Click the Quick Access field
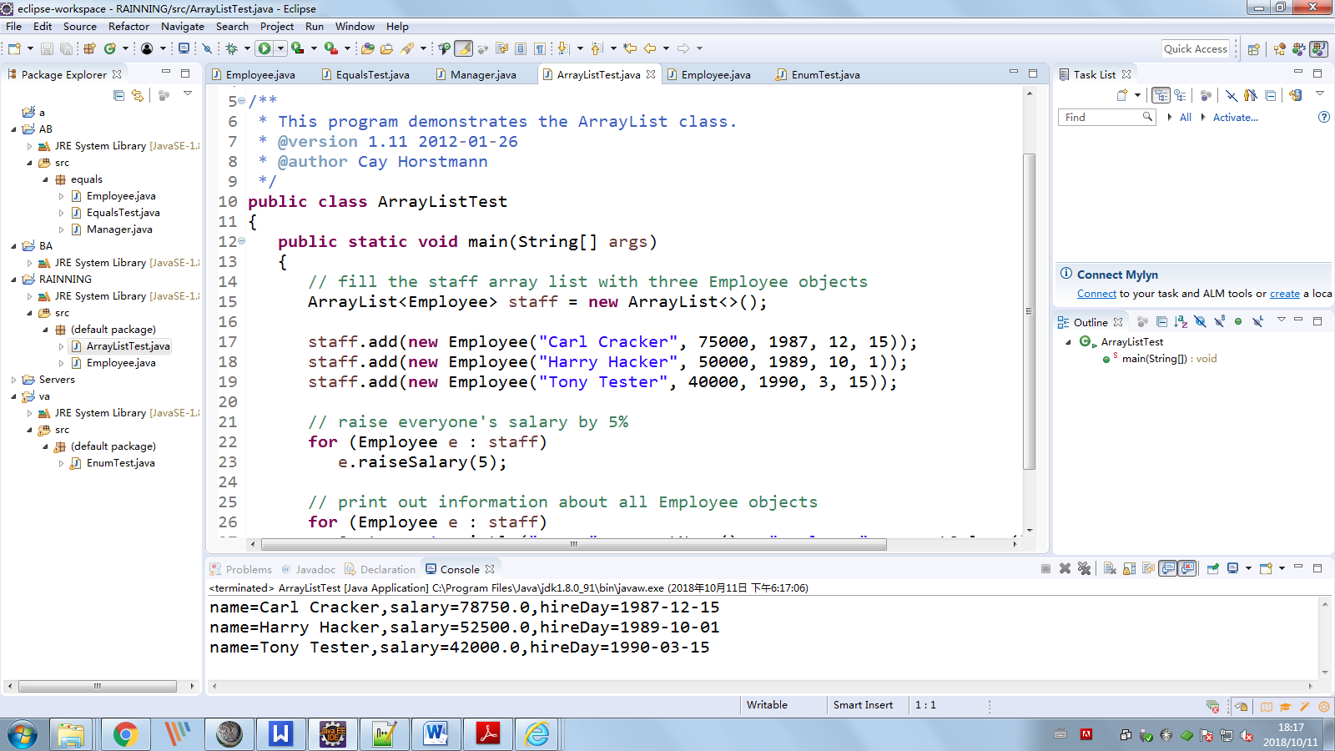Viewport: 1335px width, 751px height. tap(1196, 49)
